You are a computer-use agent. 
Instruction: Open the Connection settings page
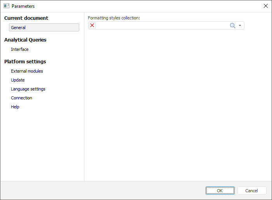coord(21,98)
